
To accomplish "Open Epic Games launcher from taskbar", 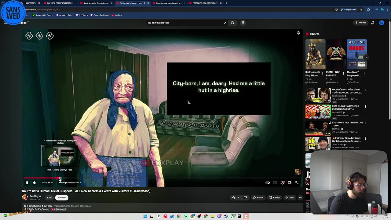I will pos(239,216).
